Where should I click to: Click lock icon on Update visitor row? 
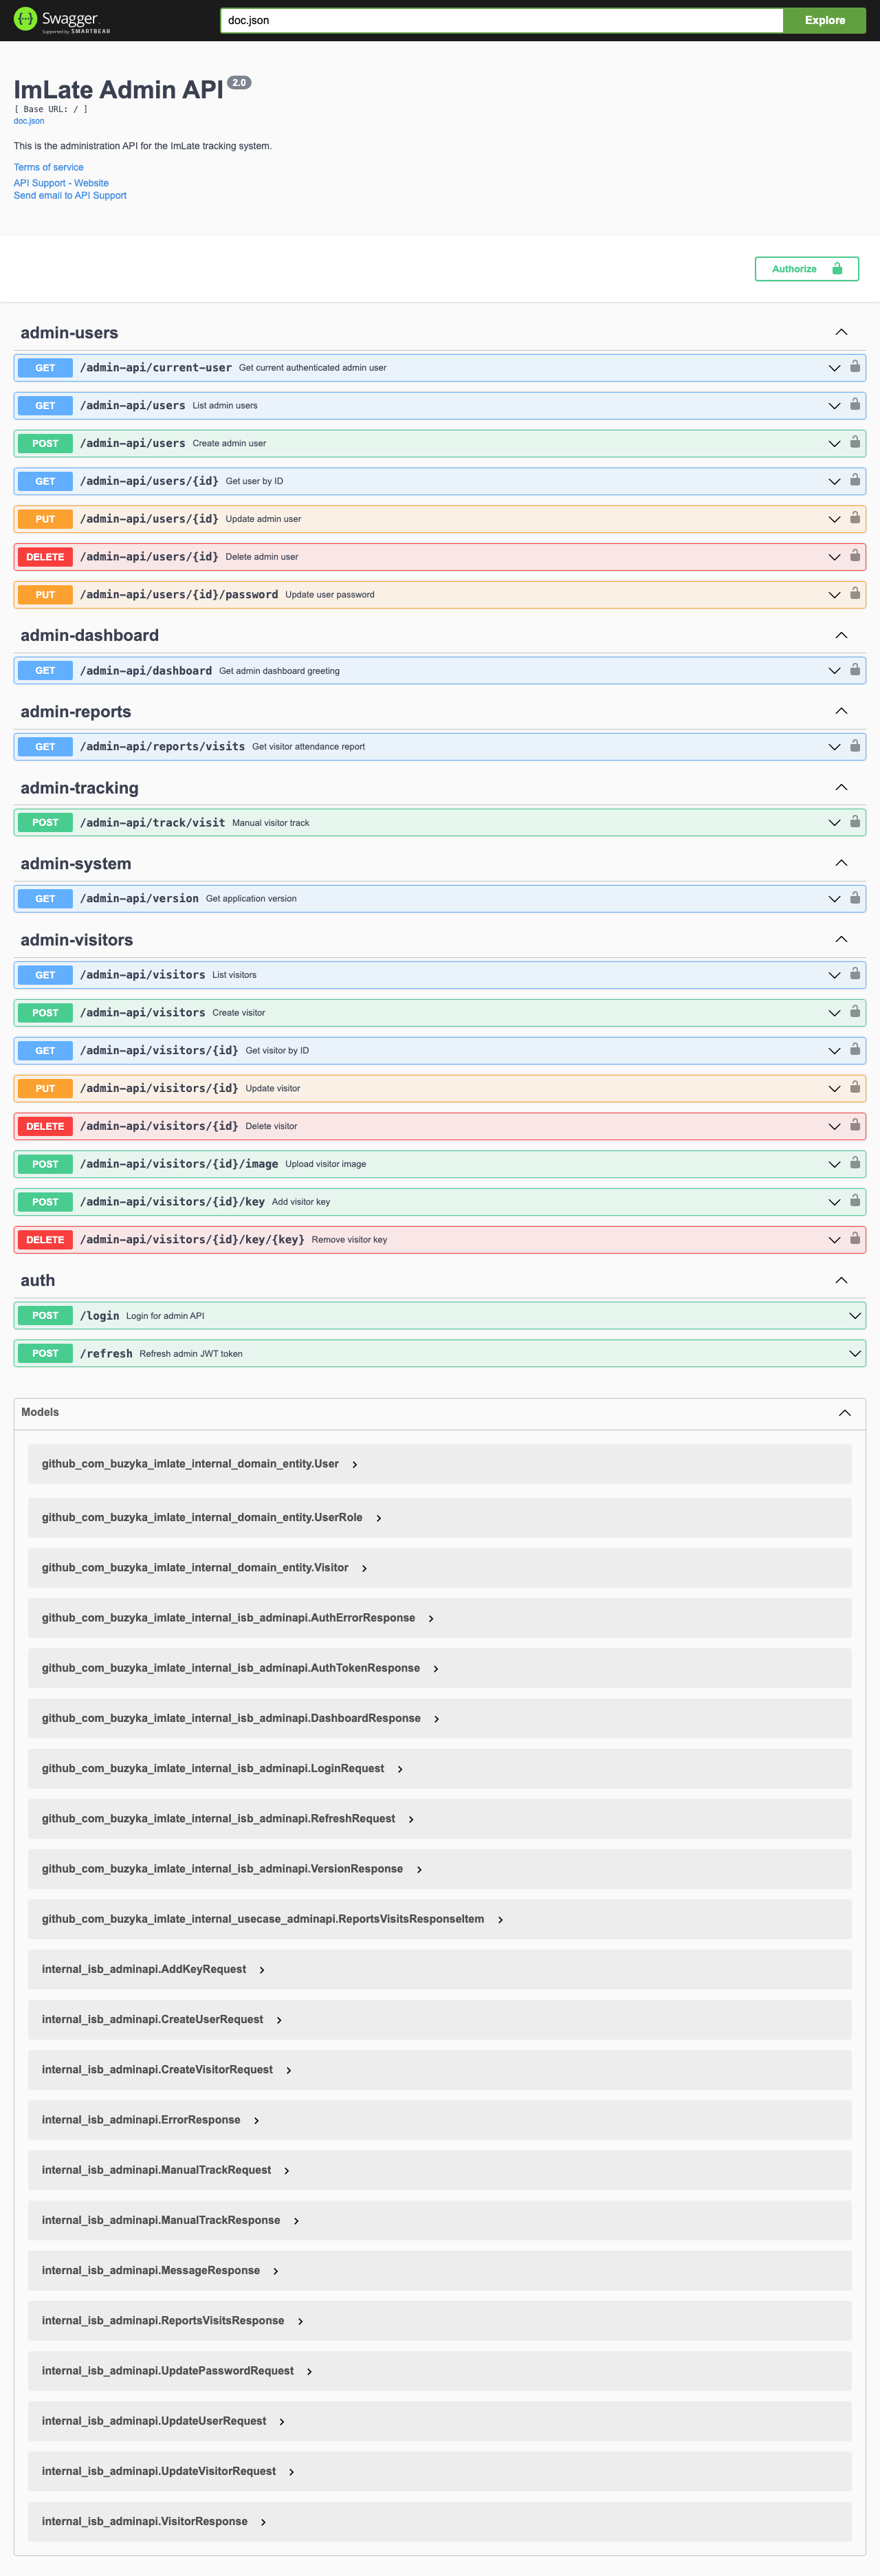855,1088
